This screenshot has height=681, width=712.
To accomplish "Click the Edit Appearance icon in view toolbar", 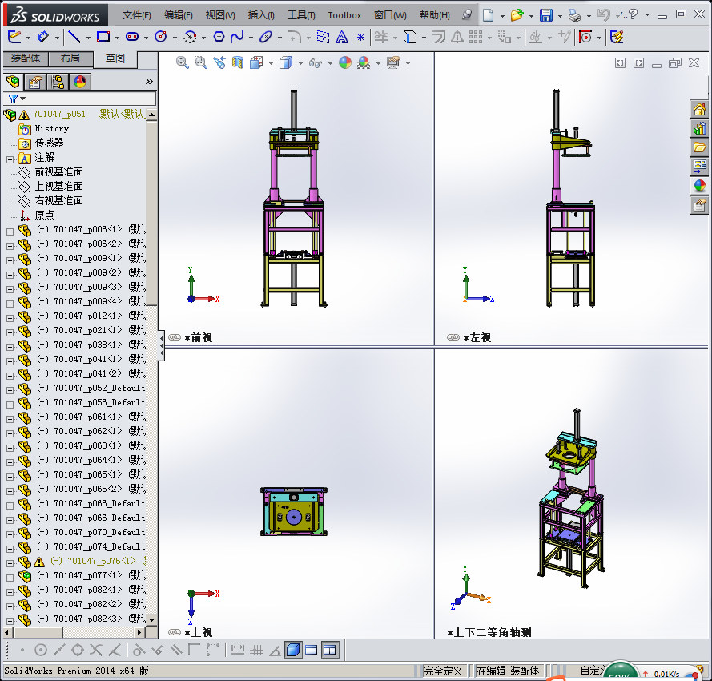I will point(345,62).
